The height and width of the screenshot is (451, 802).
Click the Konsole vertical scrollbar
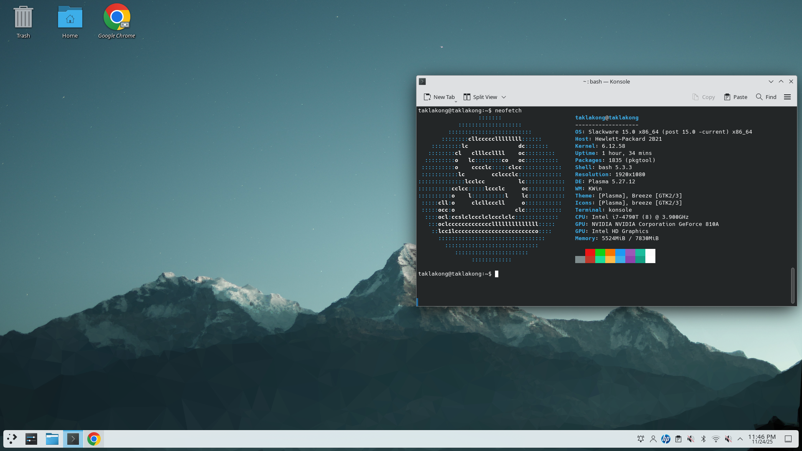click(792, 286)
